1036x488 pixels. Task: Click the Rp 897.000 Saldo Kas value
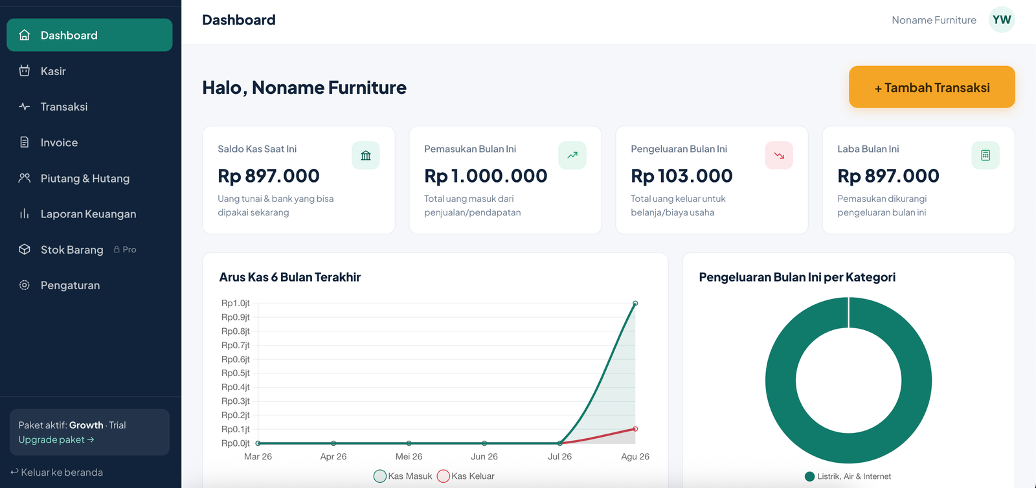tap(269, 175)
